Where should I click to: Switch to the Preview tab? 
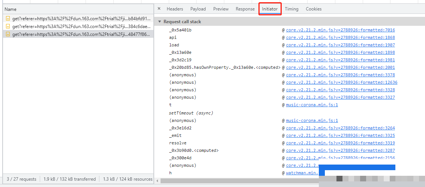[221, 9]
